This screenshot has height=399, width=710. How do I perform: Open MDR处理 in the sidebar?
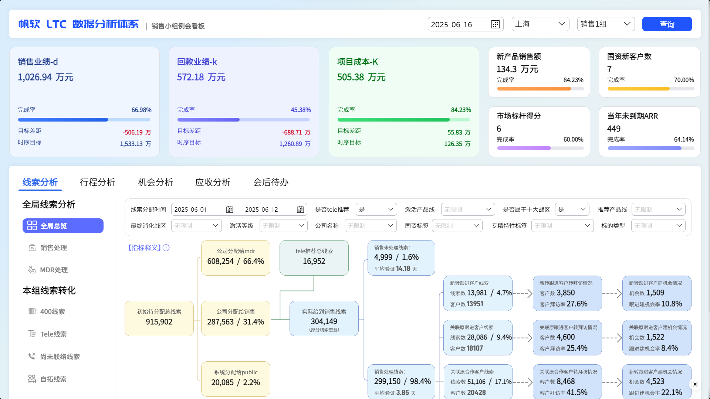(x=54, y=270)
